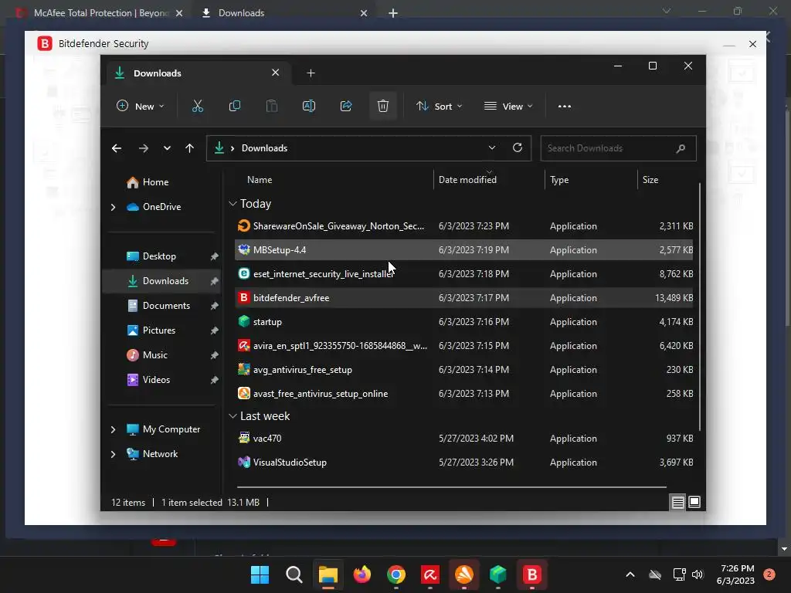
Task: Expand recent locations chevron
Action: 167,148
